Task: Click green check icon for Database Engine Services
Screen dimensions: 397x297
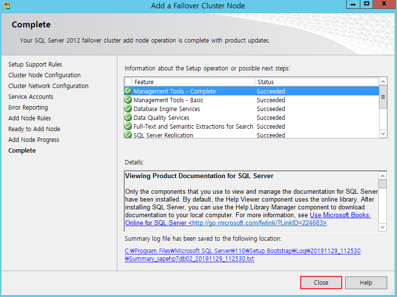Action: click(128, 109)
